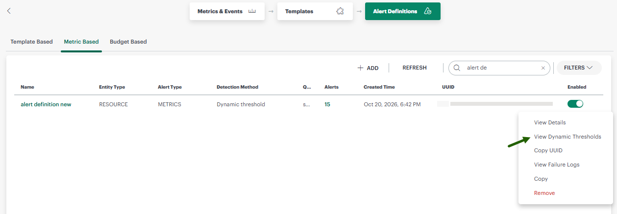Click the METRICS alert type cell

pyautogui.click(x=170, y=104)
